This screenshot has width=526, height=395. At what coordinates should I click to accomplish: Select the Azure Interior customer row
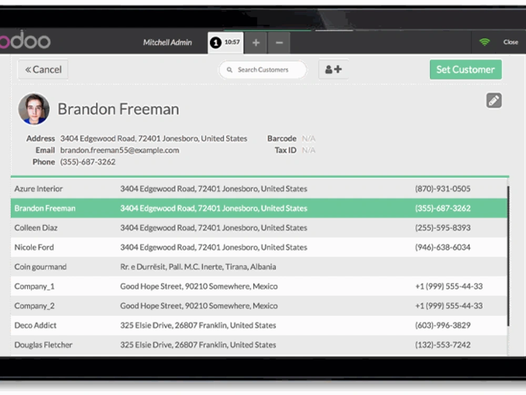259,189
